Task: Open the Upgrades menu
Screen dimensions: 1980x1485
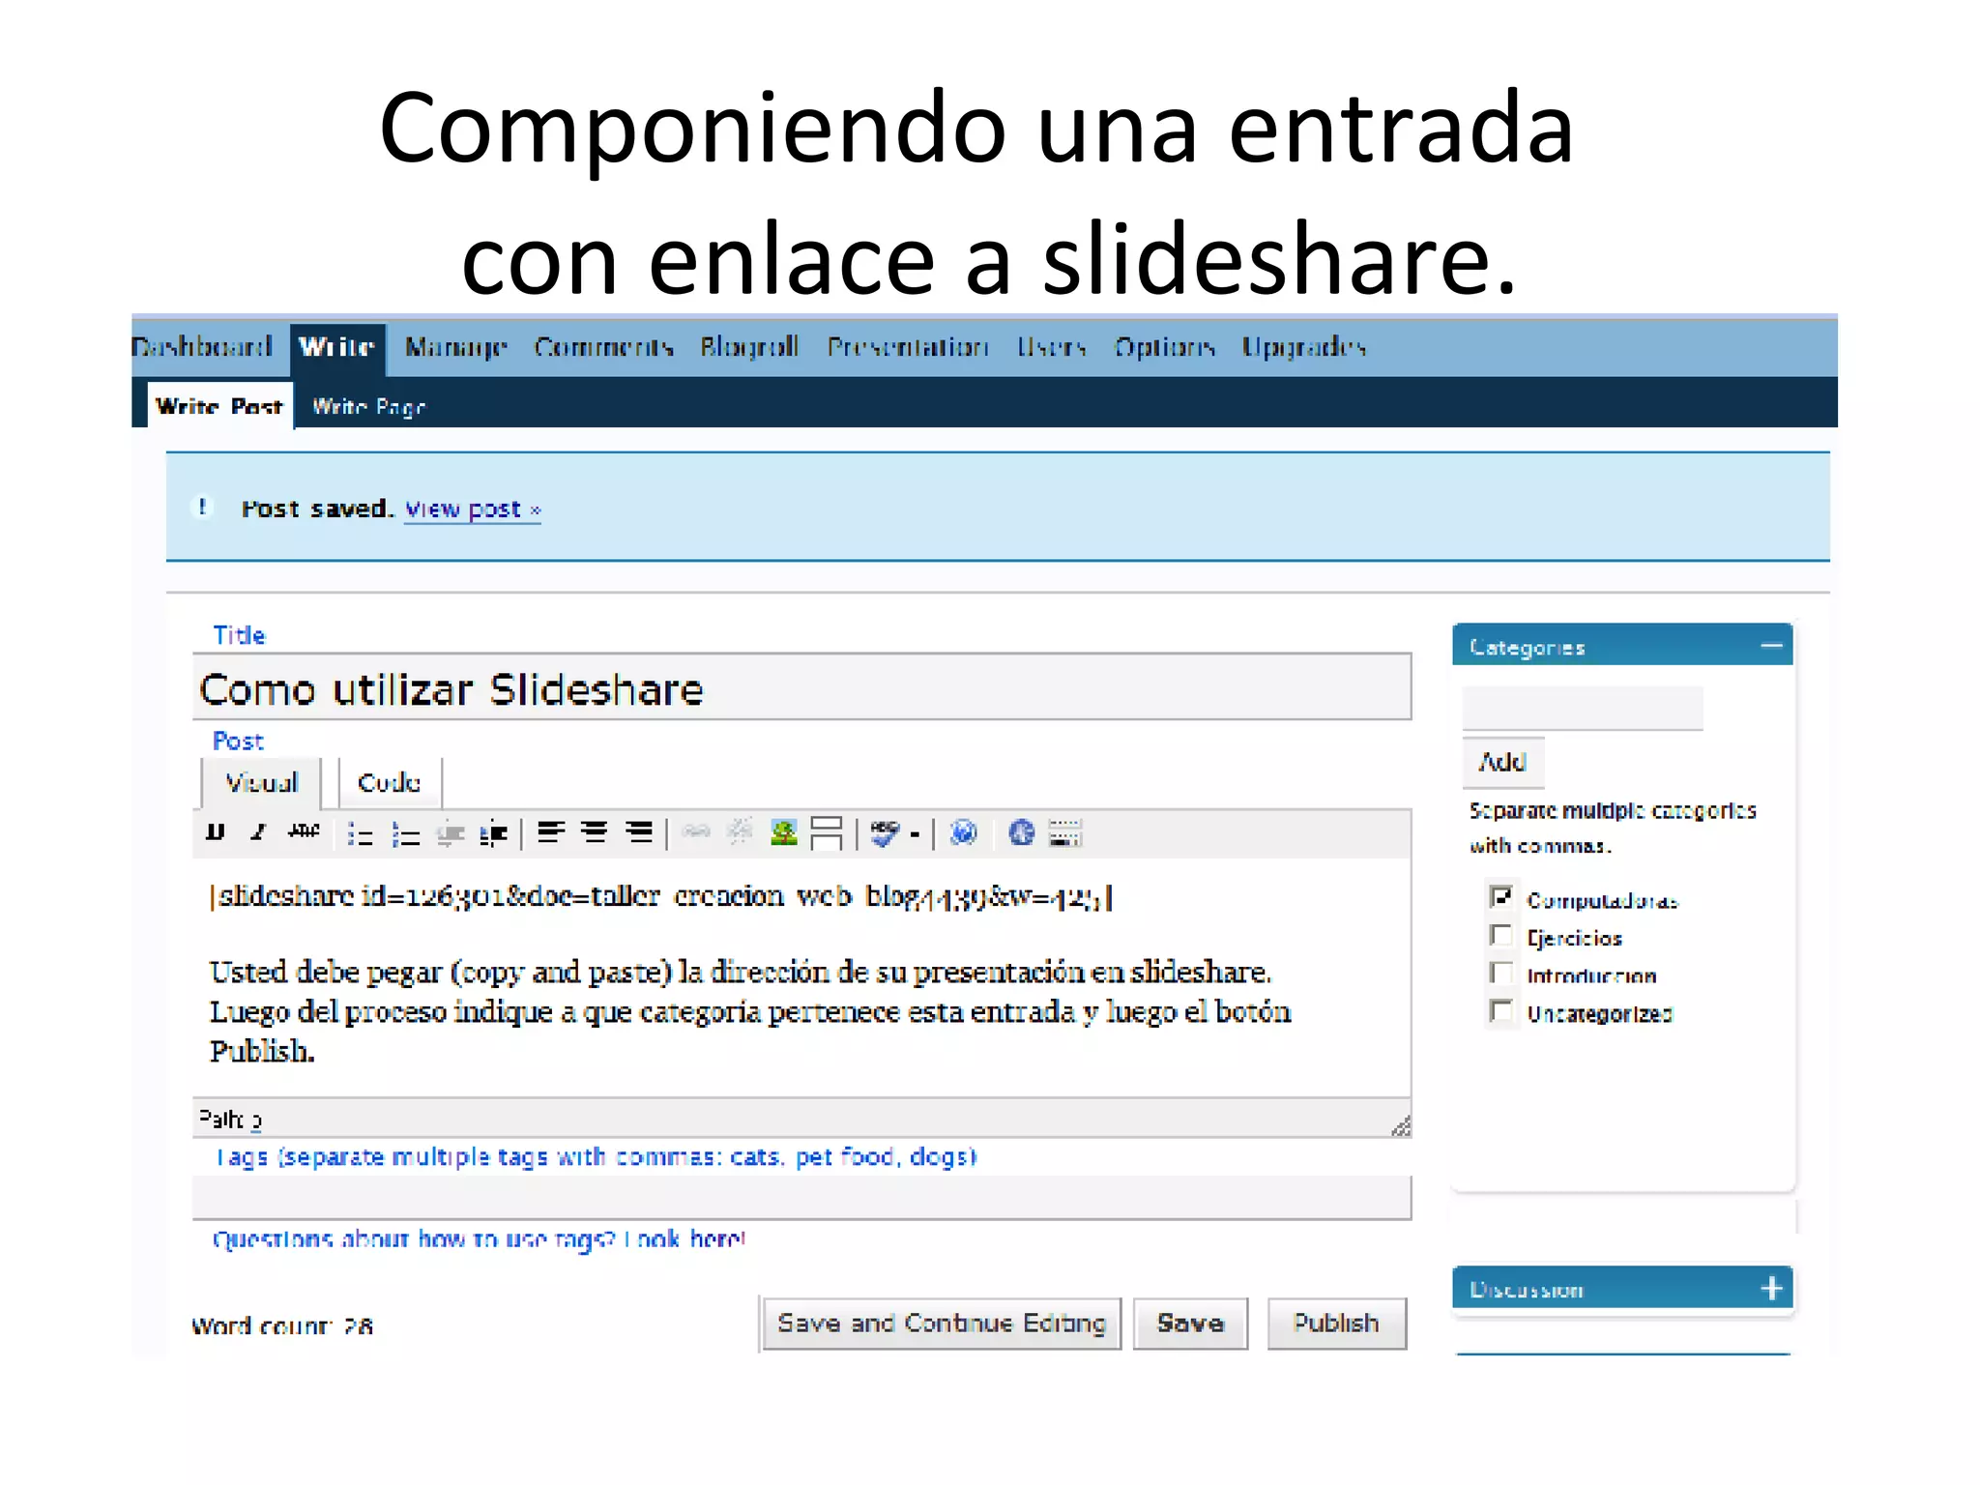Action: tap(1304, 347)
